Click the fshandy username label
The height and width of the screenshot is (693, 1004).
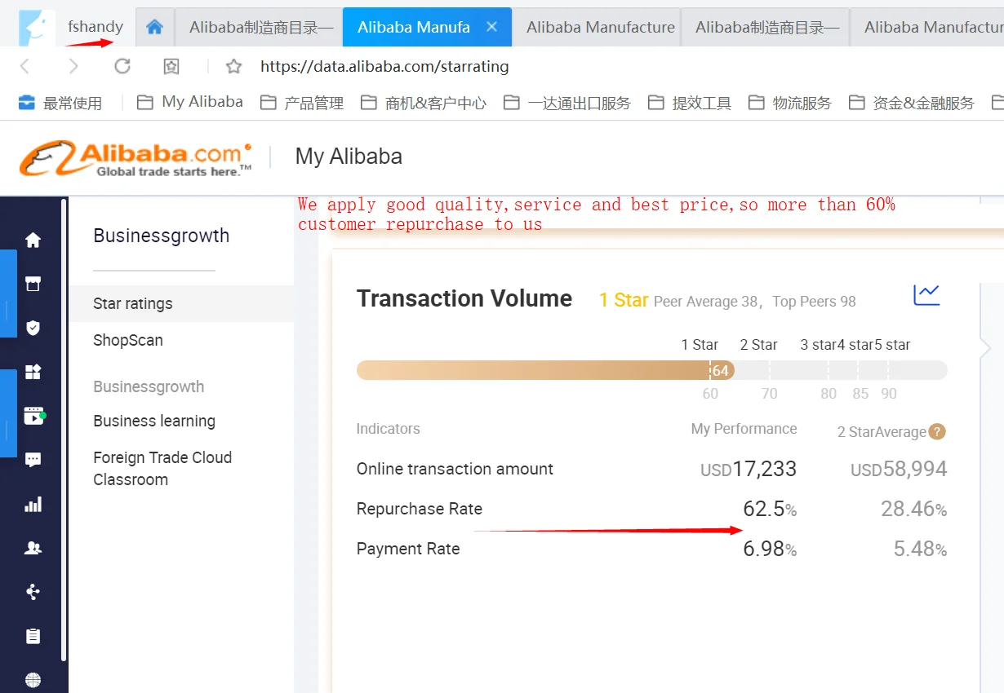pos(96,27)
